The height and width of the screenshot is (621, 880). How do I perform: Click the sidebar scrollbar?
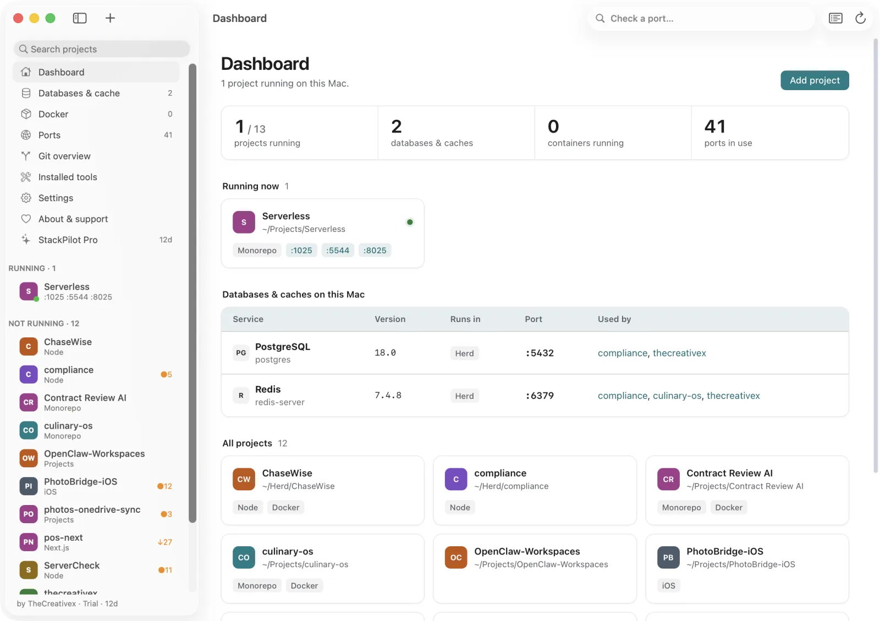tap(193, 293)
